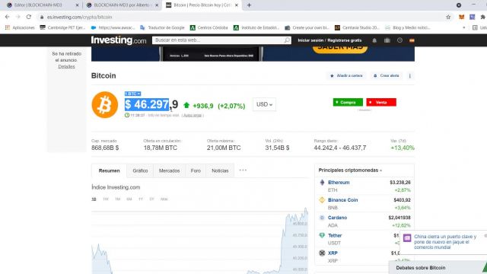Click the browser forward arrow

18,17
